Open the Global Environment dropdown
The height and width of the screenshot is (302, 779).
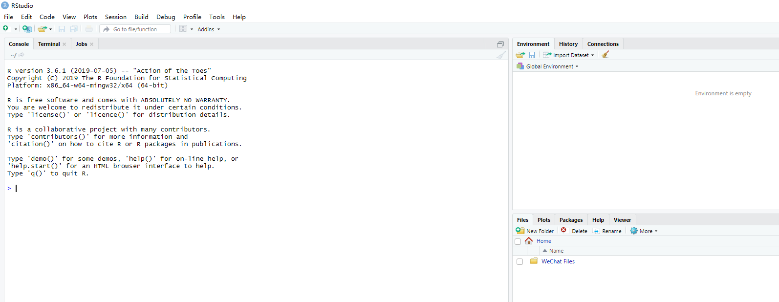click(x=547, y=66)
